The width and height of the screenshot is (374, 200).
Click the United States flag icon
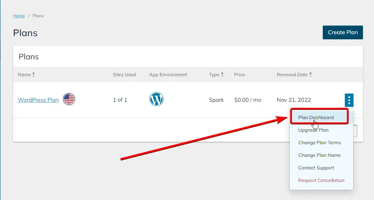coord(69,99)
